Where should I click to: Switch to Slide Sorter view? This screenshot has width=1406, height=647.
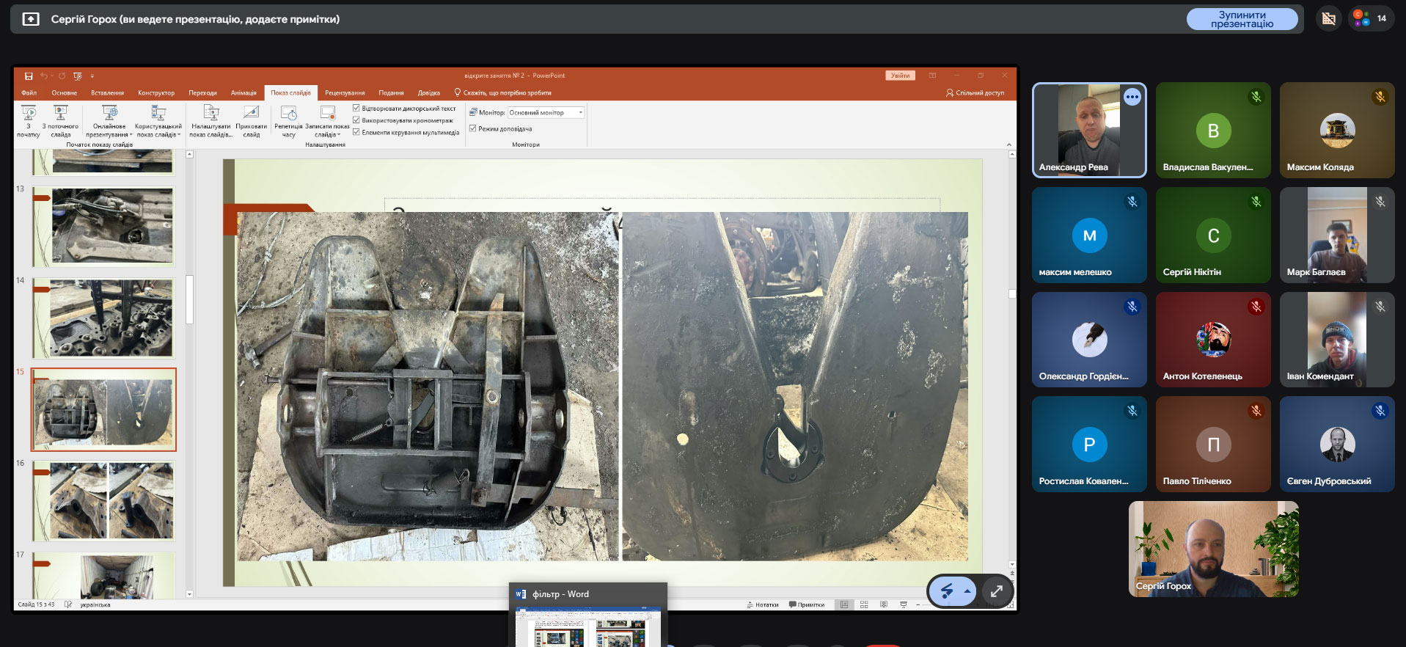pos(864,604)
